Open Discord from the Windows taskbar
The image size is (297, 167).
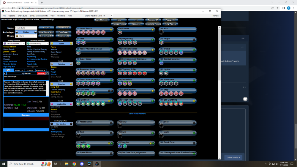point(97,164)
